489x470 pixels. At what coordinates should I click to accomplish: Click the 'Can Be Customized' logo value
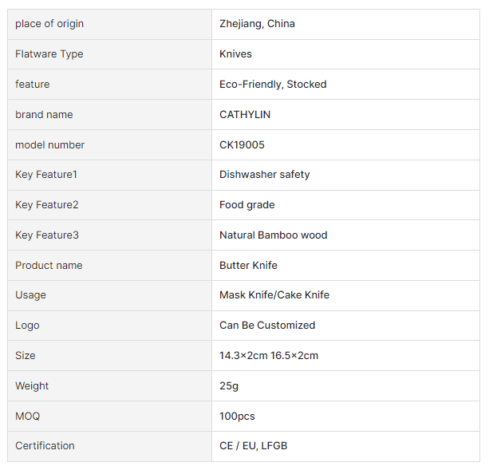[267, 326]
